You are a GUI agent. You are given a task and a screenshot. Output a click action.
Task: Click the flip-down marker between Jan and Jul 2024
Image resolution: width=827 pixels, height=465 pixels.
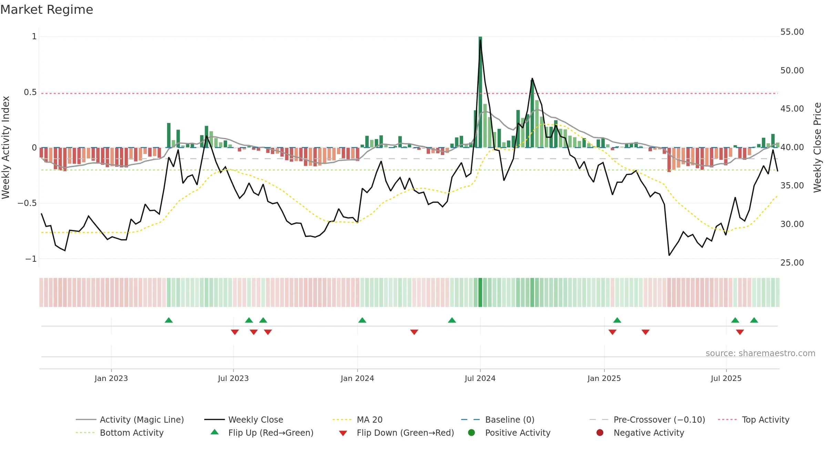pos(414,332)
